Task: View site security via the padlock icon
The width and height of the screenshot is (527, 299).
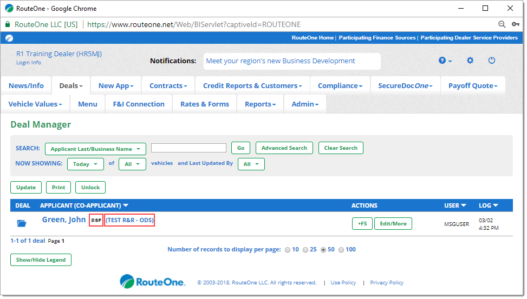Action: (x=8, y=24)
